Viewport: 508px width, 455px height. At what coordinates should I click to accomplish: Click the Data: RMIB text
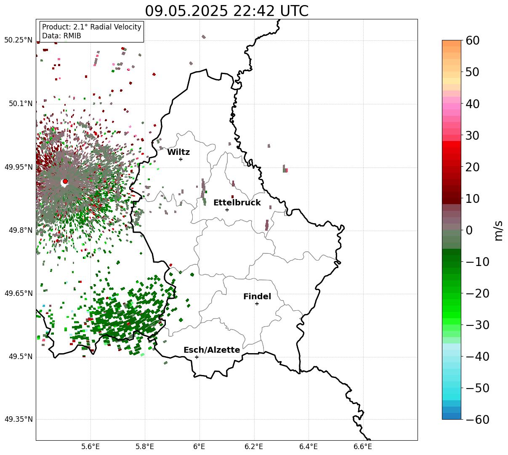(x=61, y=36)
